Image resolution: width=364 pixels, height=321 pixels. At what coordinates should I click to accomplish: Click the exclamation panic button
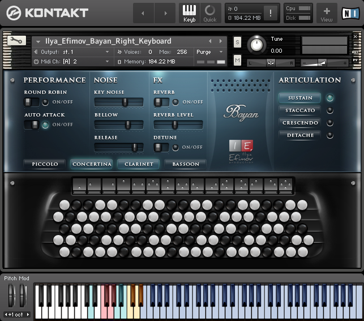[x=271, y=13]
